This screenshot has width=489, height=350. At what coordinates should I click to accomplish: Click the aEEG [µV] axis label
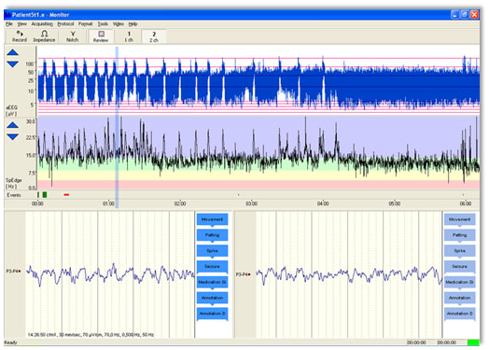pyautogui.click(x=11, y=110)
